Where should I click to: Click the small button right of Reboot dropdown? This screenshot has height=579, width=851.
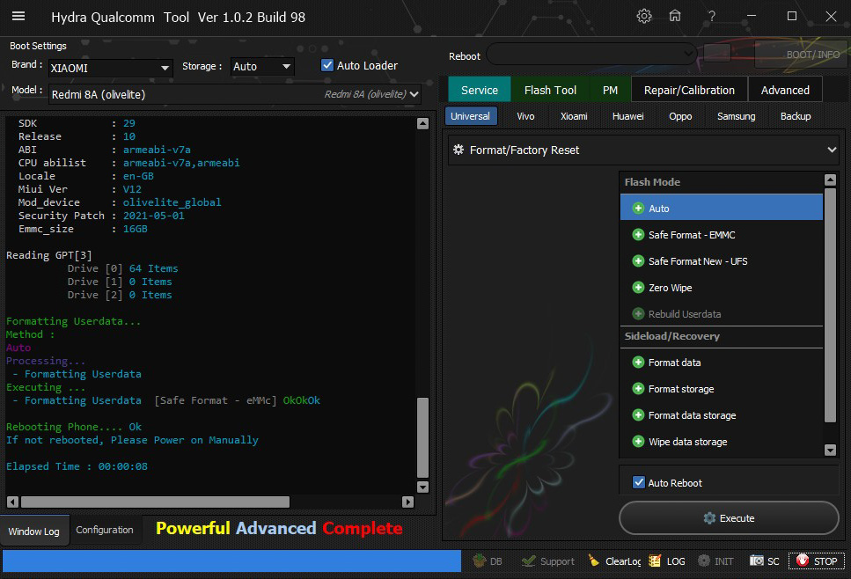pos(717,53)
